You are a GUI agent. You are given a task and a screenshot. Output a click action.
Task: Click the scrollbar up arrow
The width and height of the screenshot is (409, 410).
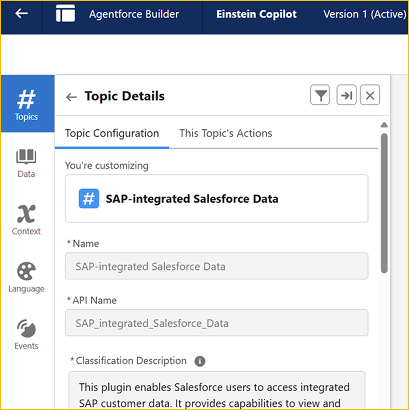tap(384, 125)
